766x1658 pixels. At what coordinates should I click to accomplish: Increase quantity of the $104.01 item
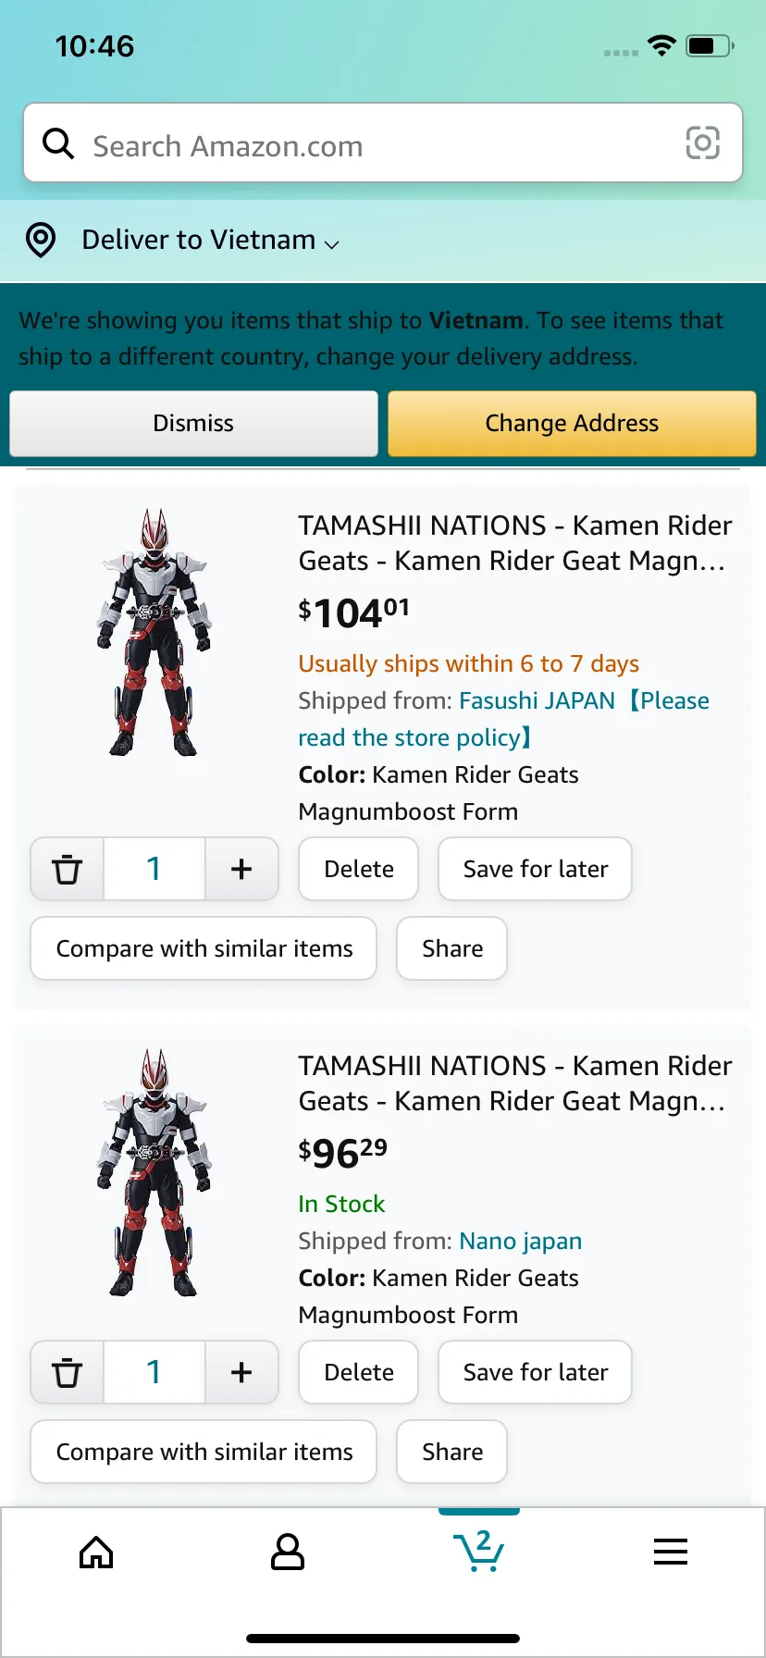point(241,869)
